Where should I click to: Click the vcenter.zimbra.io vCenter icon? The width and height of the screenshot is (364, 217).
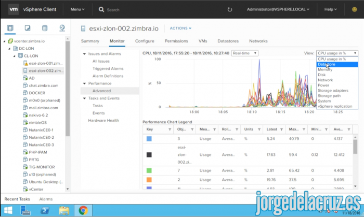tap(10, 41)
